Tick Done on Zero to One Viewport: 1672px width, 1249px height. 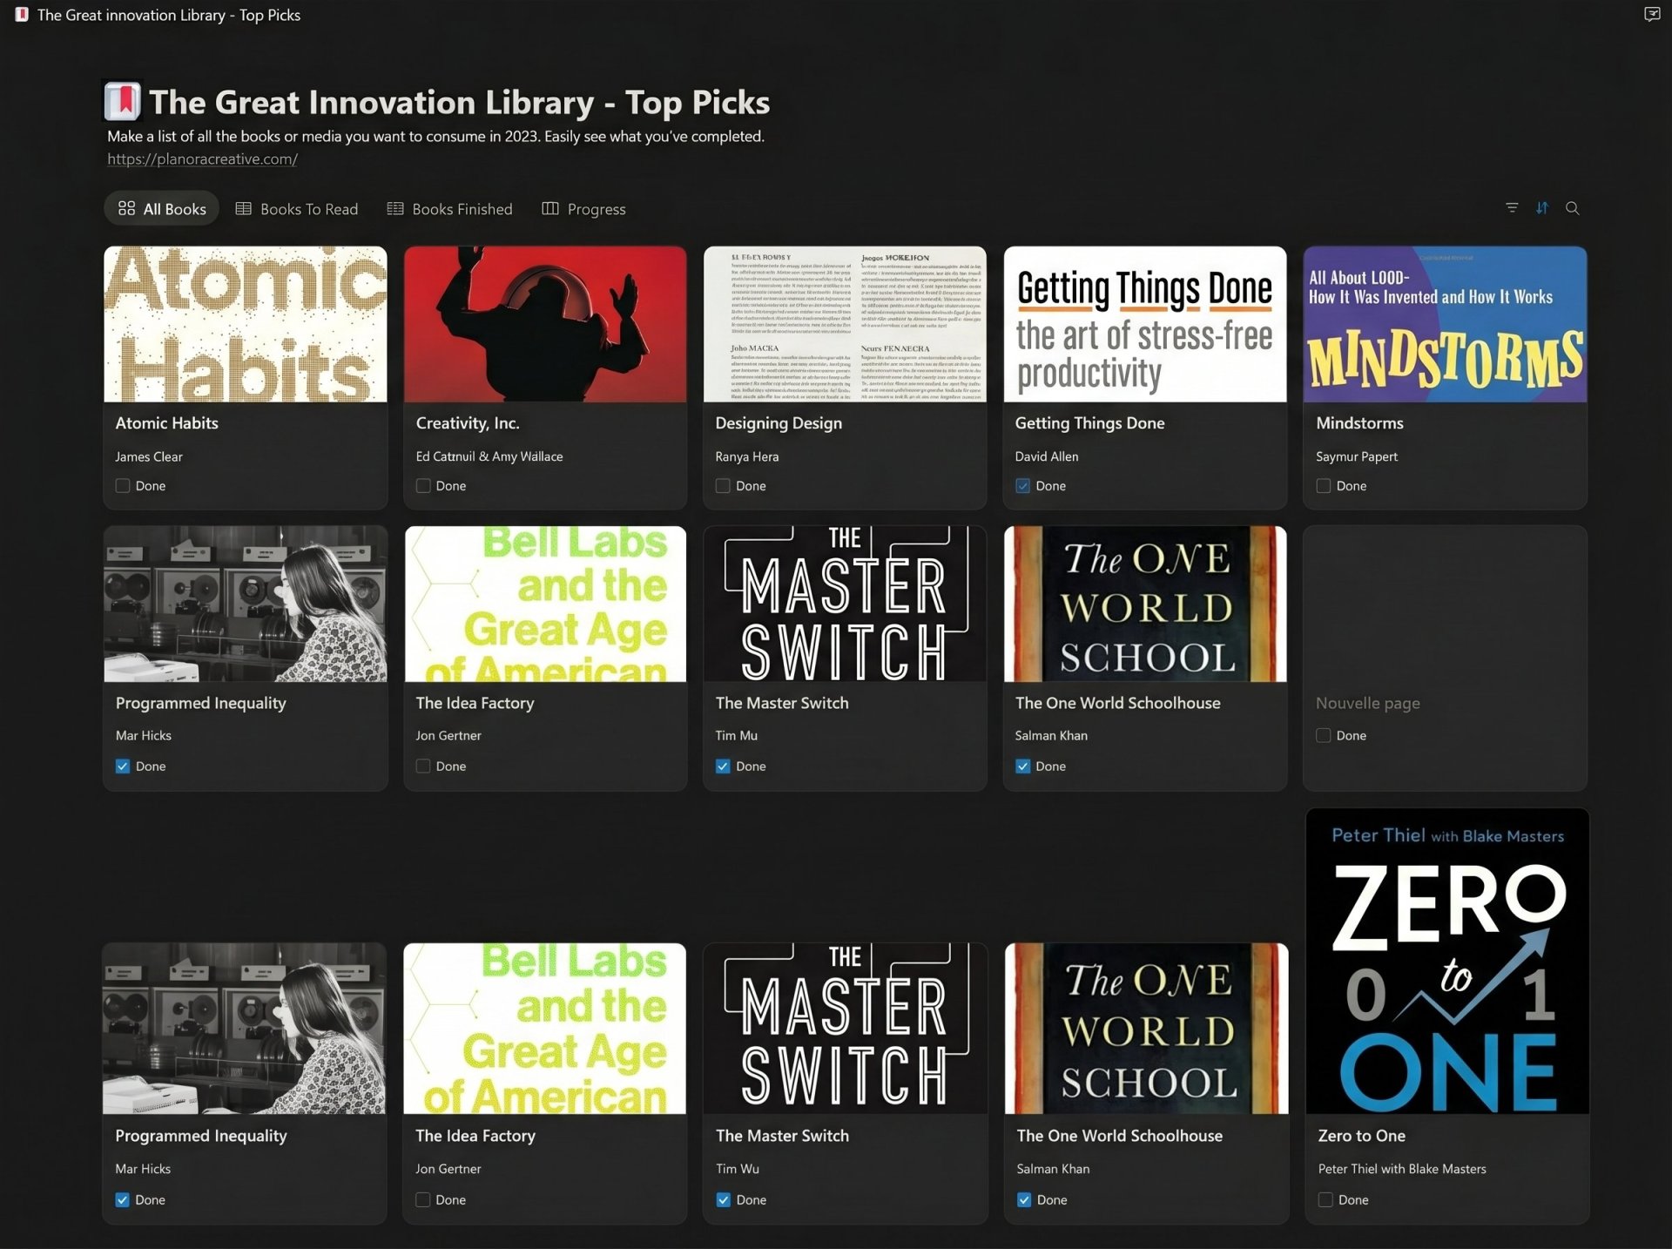pyautogui.click(x=1325, y=1199)
